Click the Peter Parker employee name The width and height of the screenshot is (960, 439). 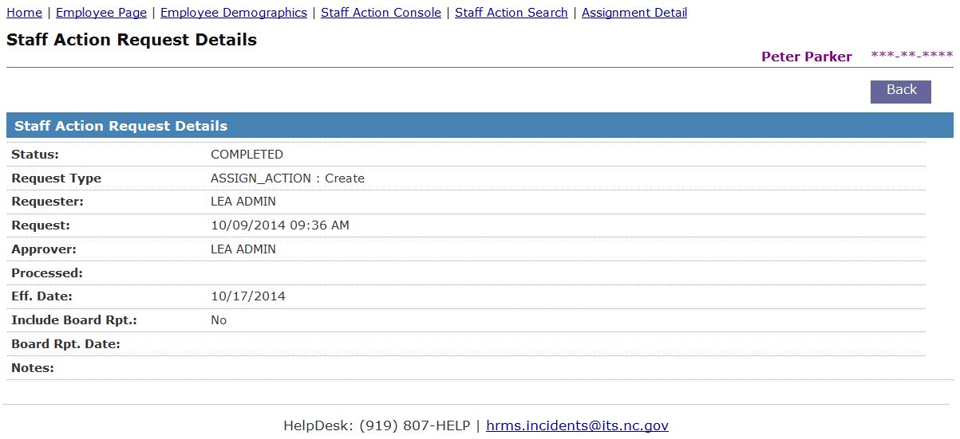[806, 57]
